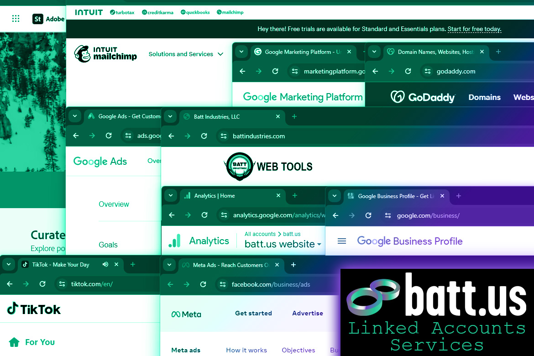Reload the tiktok.com page
534x356 pixels.
point(42,284)
